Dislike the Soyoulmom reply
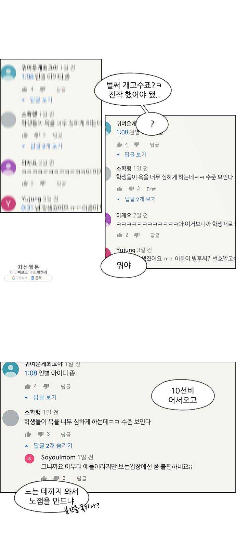The image size is (236, 547). [56, 478]
